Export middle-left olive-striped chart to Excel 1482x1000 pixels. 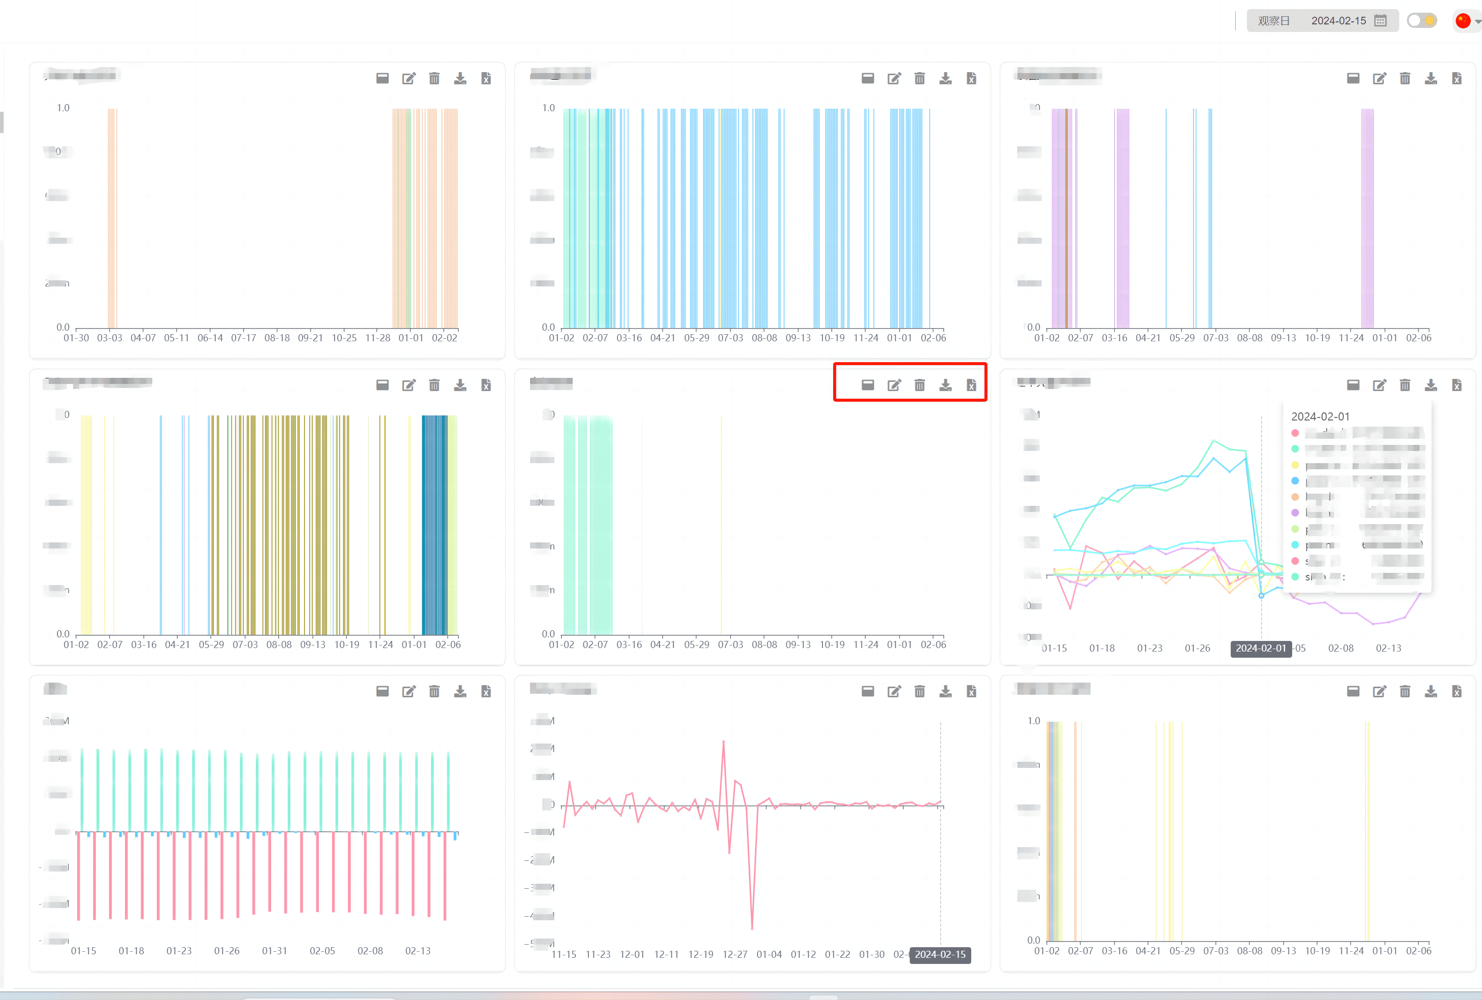tap(486, 385)
